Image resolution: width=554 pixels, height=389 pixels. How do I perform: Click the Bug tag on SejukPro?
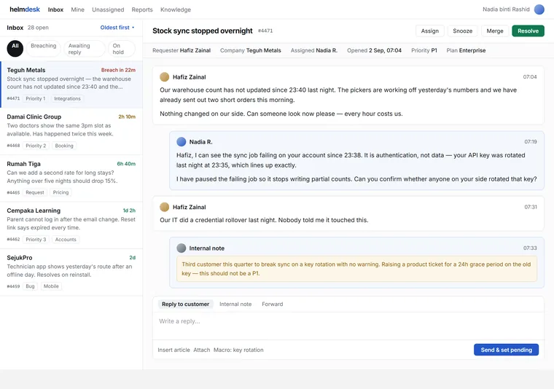31,286
